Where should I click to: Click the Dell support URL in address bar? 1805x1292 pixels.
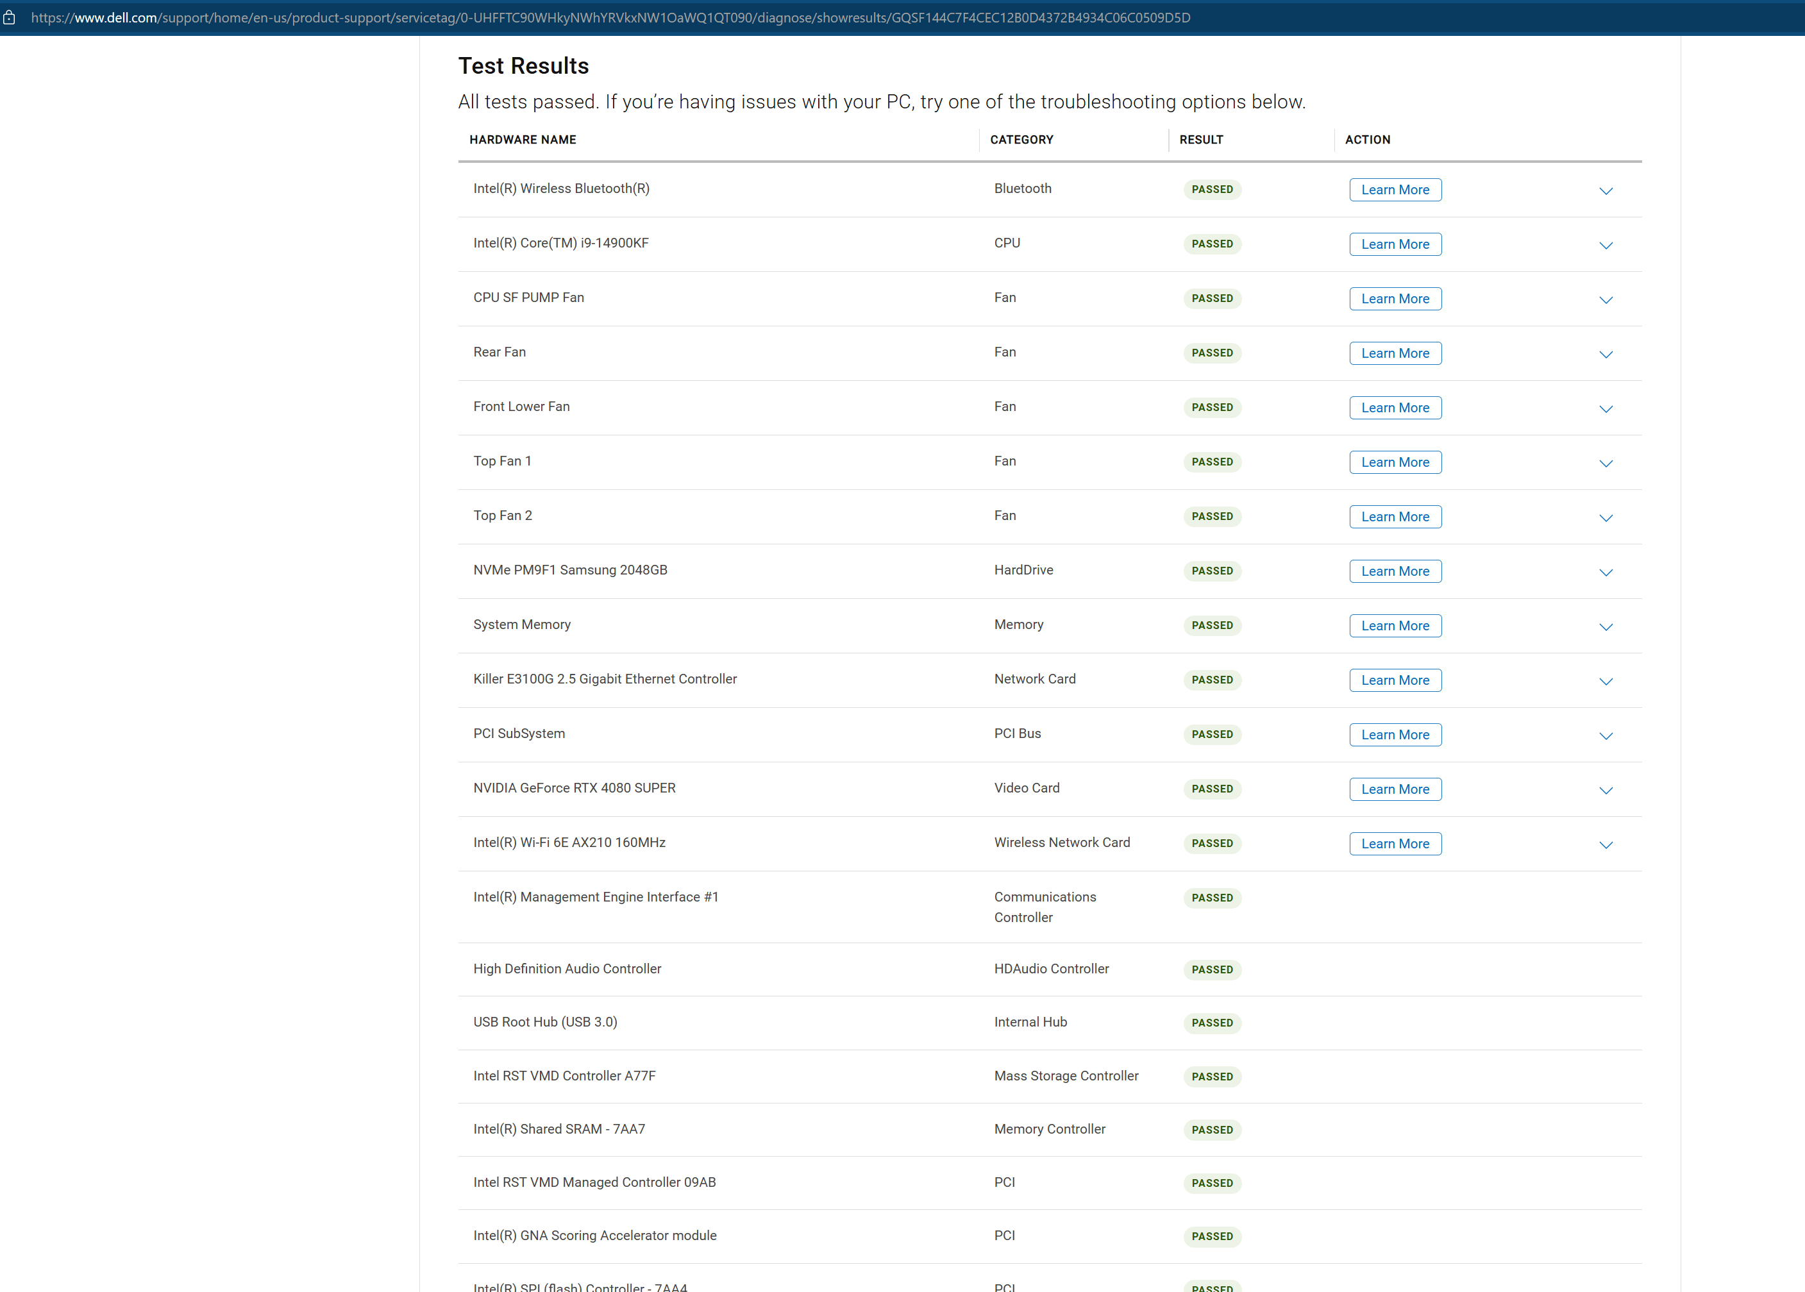click(x=610, y=17)
